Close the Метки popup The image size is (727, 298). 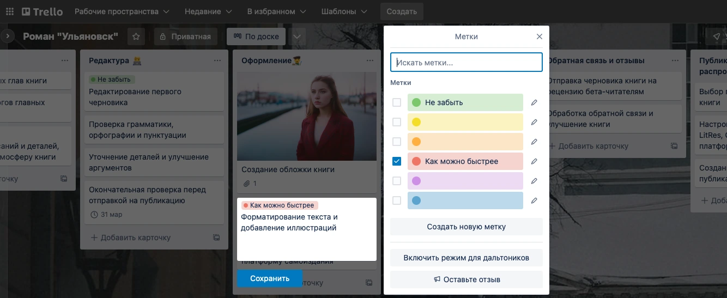pyautogui.click(x=539, y=37)
